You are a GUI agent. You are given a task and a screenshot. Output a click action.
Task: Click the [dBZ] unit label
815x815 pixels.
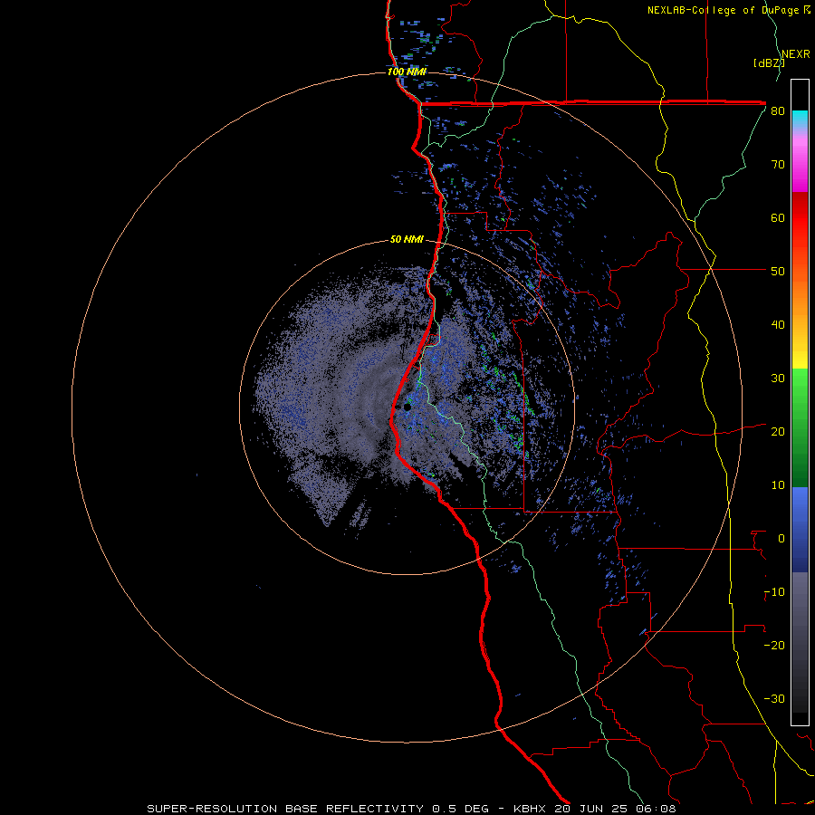pos(769,63)
